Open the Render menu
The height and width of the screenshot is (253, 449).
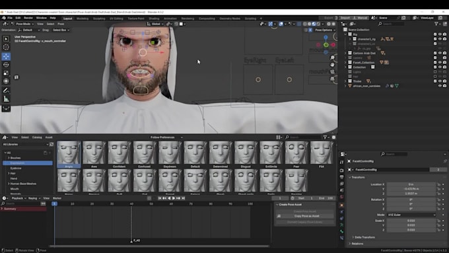pyautogui.click(x=28, y=18)
